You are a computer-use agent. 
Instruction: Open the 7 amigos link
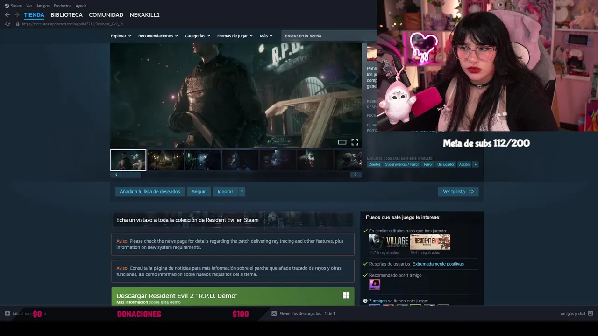pyautogui.click(x=378, y=301)
